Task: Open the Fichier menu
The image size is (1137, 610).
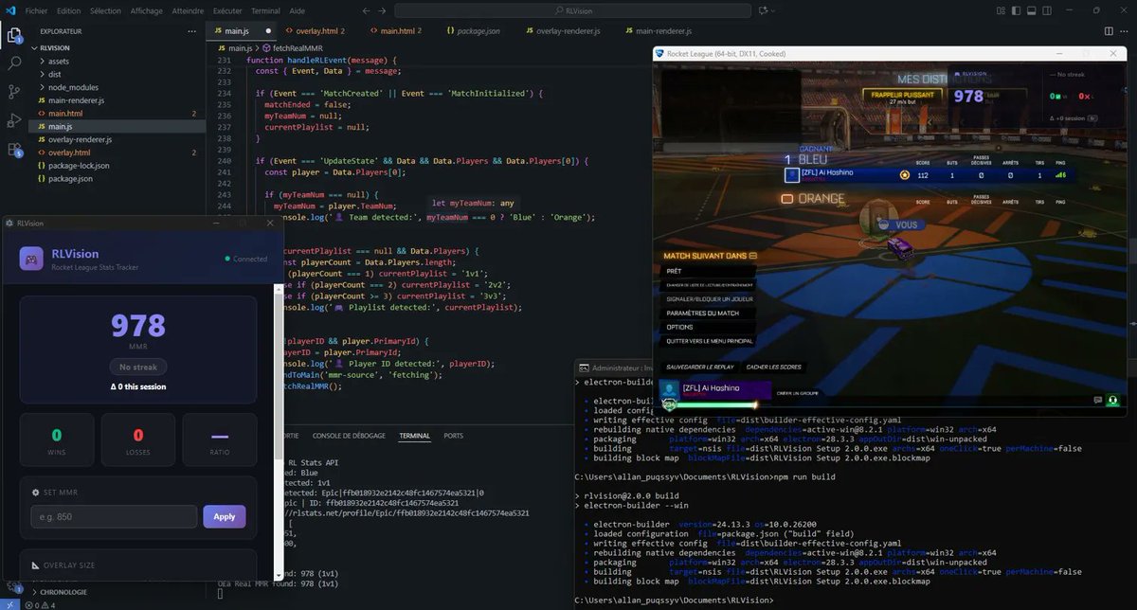Action: click(x=37, y=10)
